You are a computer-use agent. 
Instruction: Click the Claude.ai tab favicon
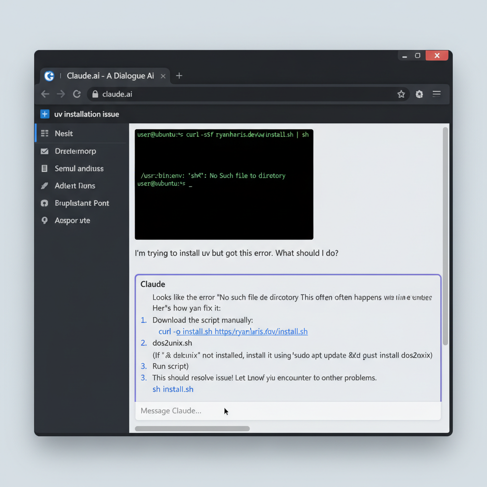pos(49,76)
